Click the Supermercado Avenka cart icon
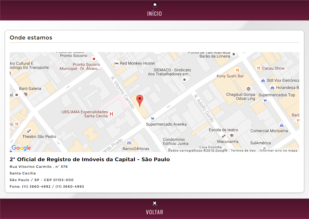Image resolution: width=309 pixels, height=219 pixels. pyautogui.click(x=152, y=119)
